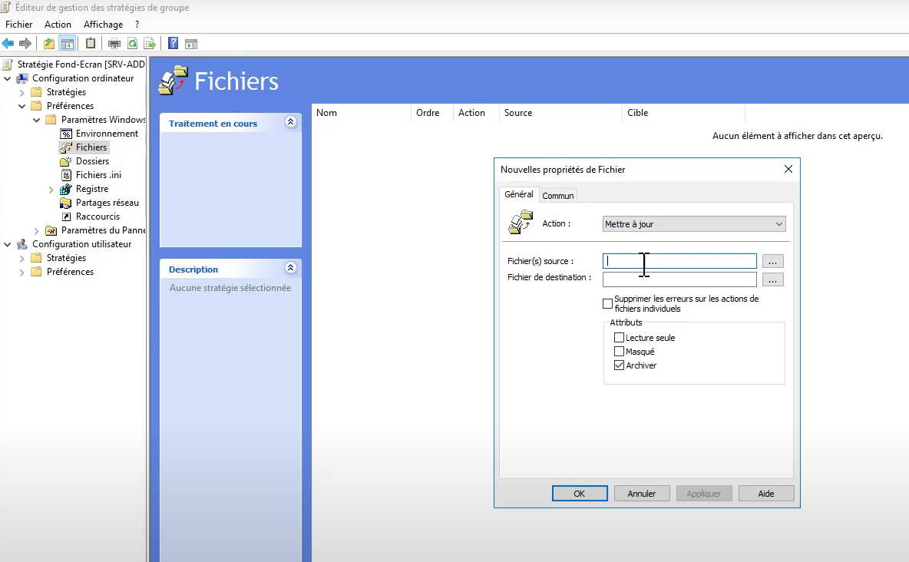Click the Stratégie Fond-Ecran root policy icon
Image resolution: width=909 pixels, height=562 pixels.
click(x=8, y=64)
